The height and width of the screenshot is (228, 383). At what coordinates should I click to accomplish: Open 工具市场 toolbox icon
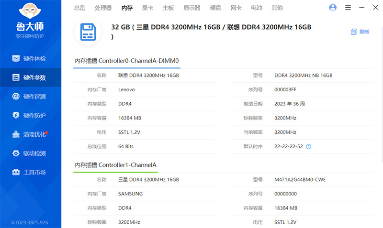pyautogui.click(x=16, y=172)
